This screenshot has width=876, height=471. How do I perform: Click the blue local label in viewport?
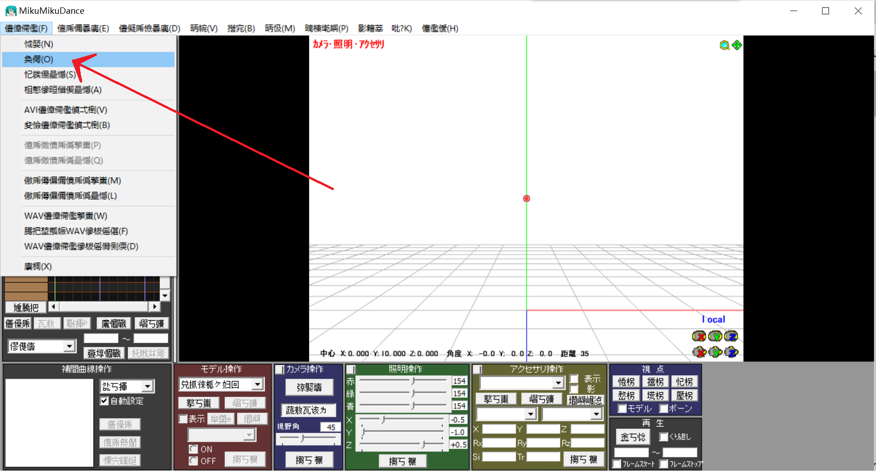[x=713, y=319]
